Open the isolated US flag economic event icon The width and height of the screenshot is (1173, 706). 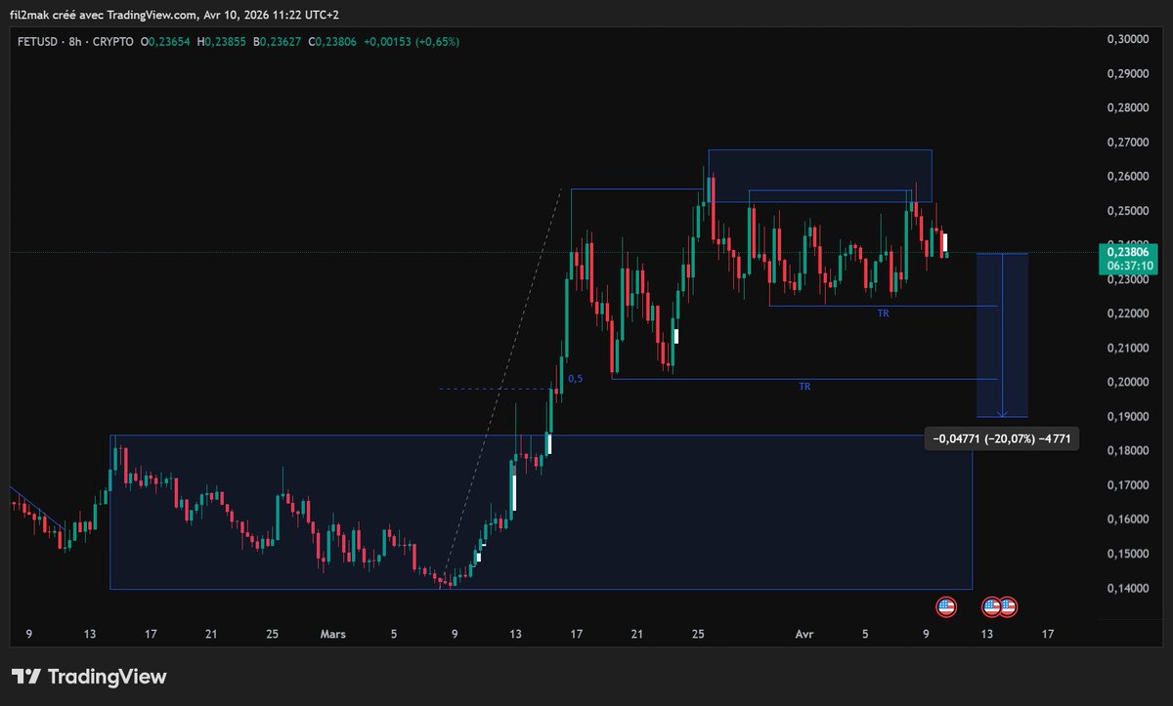(x=945, y=606)
